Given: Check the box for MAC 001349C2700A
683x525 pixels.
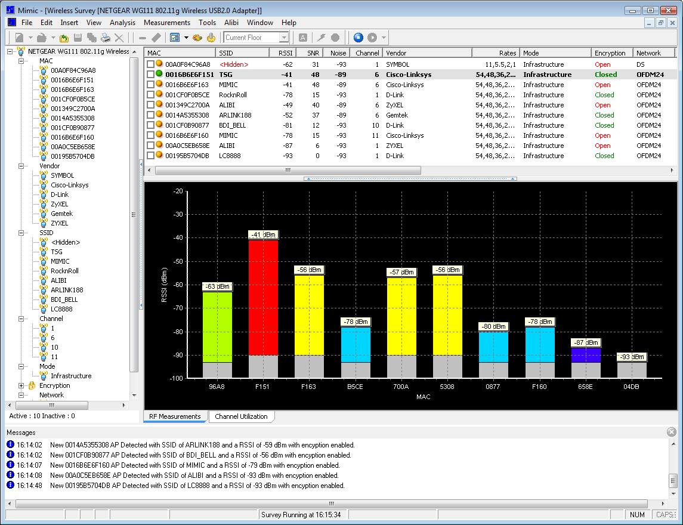Looking at the screenshot, I should point(150,105).
